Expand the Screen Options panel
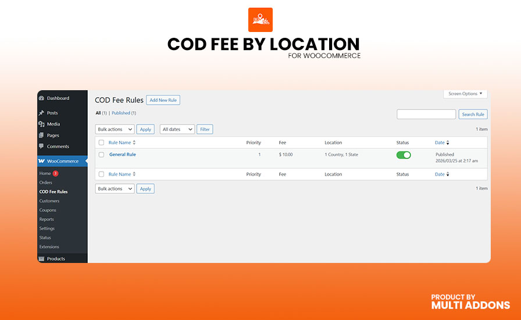The width and height of the screenshot is (521, 320). click(x=465, y=94)
